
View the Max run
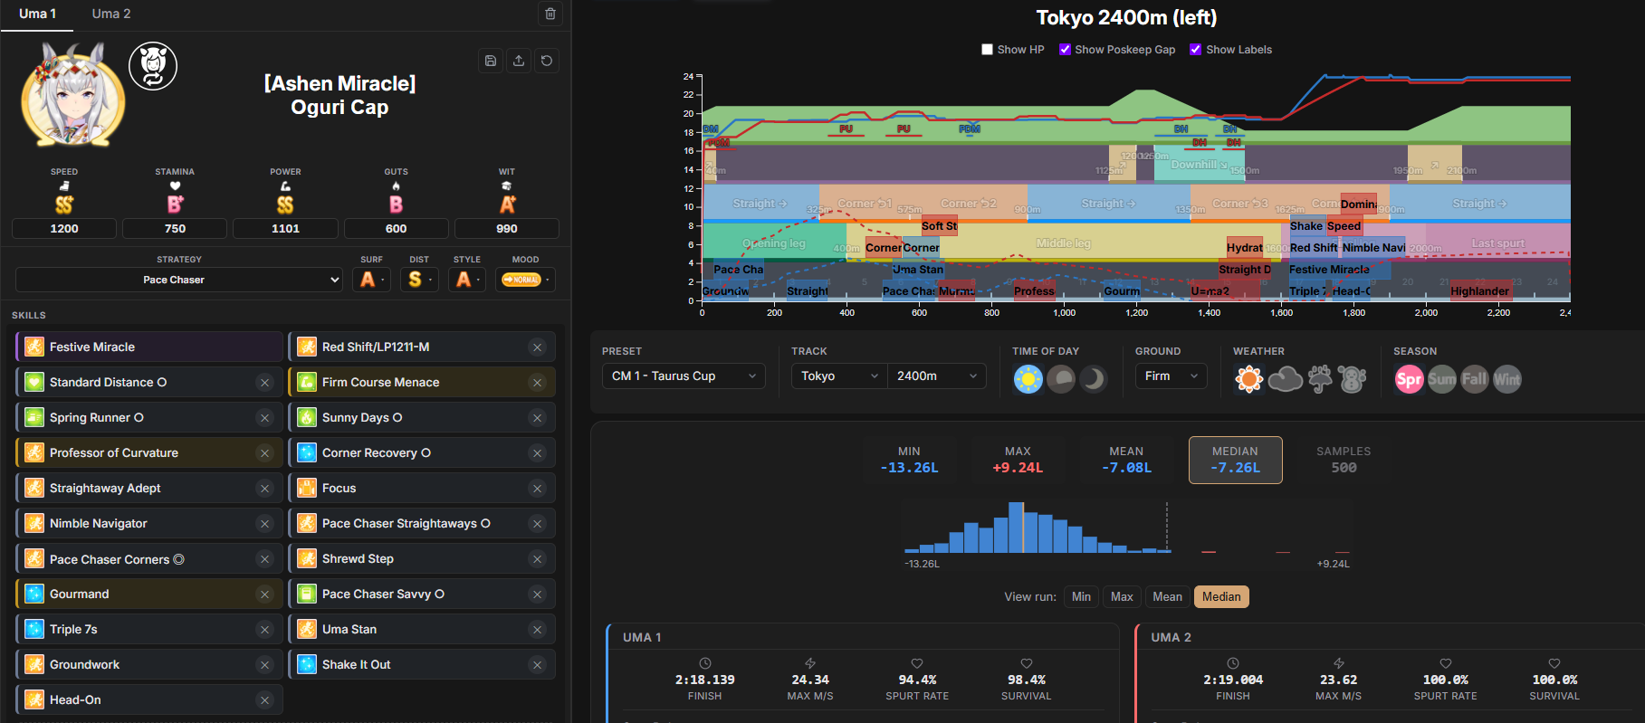pos(1122,596)
